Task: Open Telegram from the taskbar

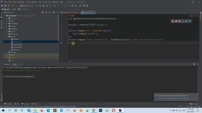Action: click(x=61, y=110)
